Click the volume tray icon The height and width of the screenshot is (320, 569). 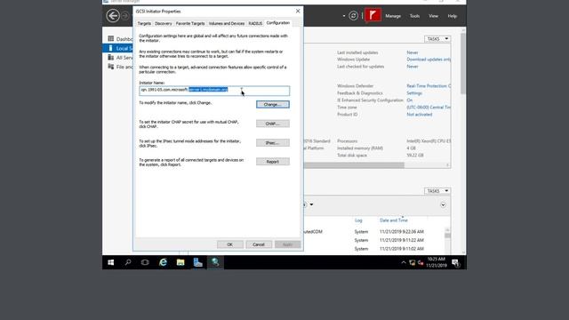(421, 262)
